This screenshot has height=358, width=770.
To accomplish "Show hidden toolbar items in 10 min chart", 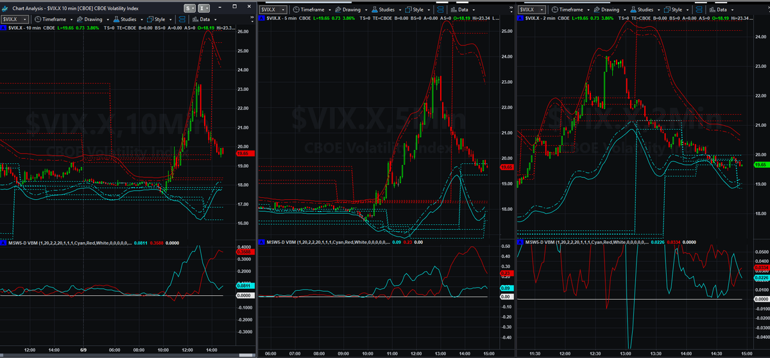I will point(252,19).
